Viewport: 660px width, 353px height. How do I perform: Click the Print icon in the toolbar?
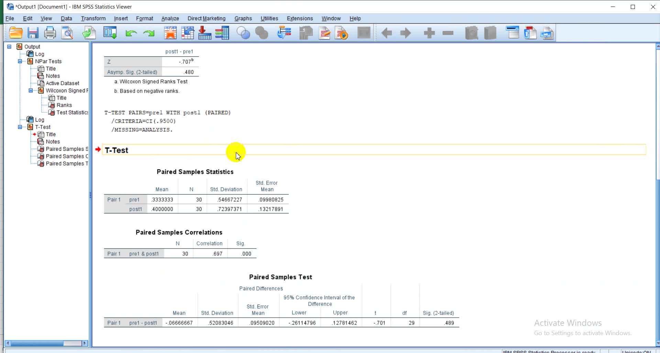[x=50, y=33]
